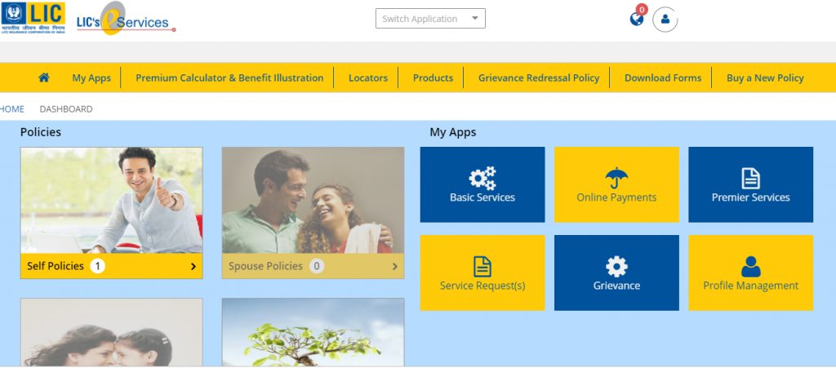The image size is (836, 368).
Task: Click the Spouse Policies count badge
Action: [317, 266]
